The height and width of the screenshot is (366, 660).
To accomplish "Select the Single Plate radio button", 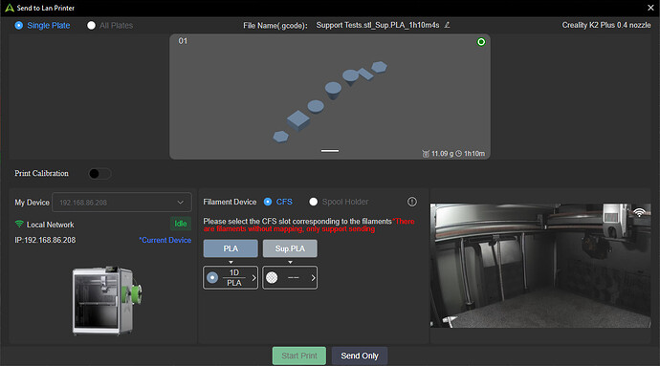I will [x=19, y=25].
